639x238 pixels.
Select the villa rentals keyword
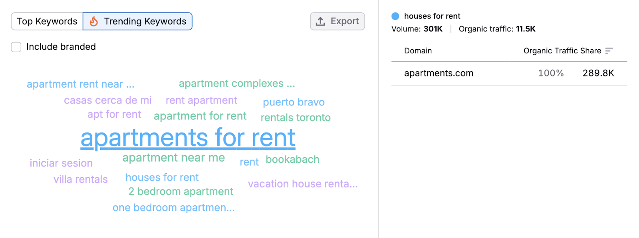click(x=80, y=179)
